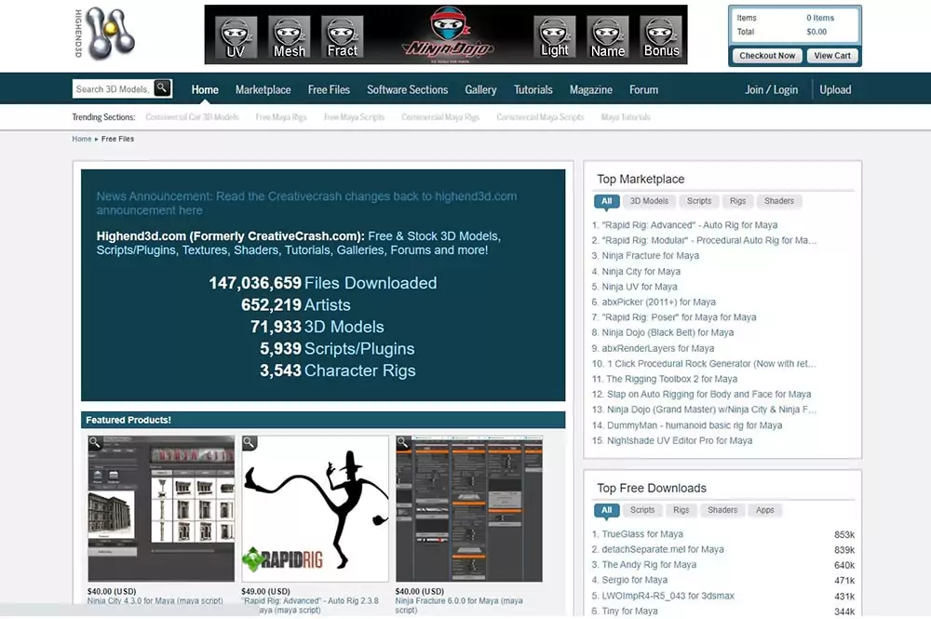Screen dimensions: 931x619
Task: Open the Name ninja icon in banner
Action: [608, 37]
